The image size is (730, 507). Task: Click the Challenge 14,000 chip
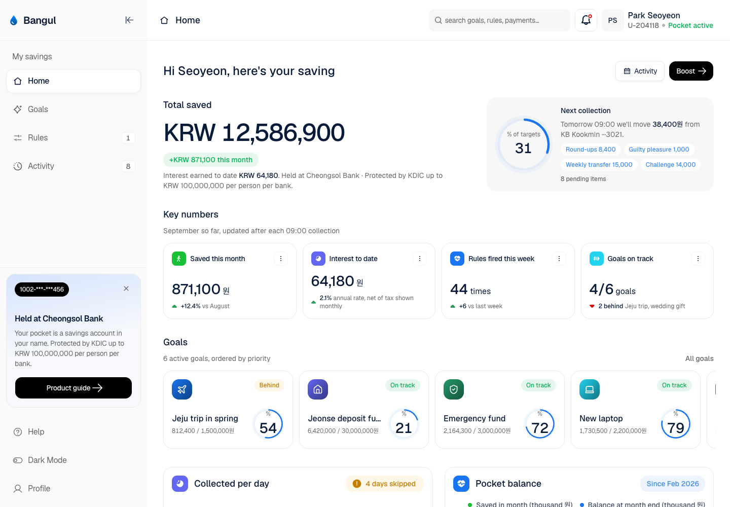click(x=671, y=165)
